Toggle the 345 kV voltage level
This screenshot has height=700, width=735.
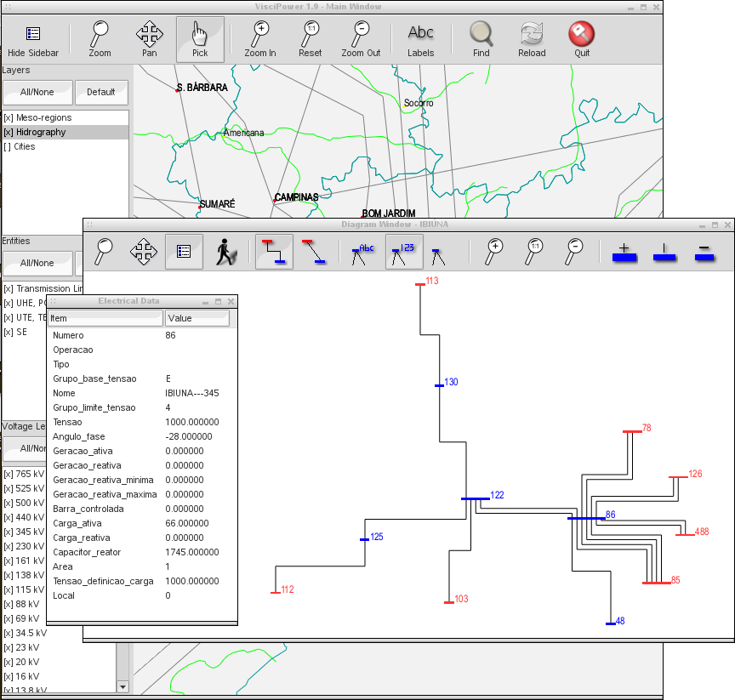(x=25, y=532)
